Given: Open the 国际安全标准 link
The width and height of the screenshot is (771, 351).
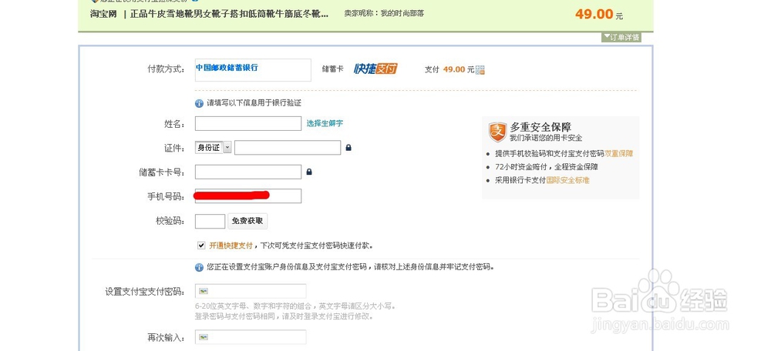Looking at the screenshot, I should [x=567, y=180].
